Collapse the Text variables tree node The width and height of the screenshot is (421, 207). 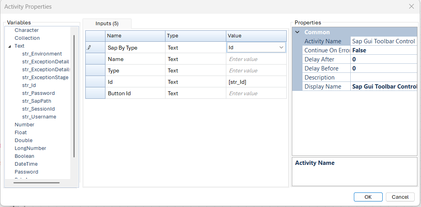coord(9,46)
